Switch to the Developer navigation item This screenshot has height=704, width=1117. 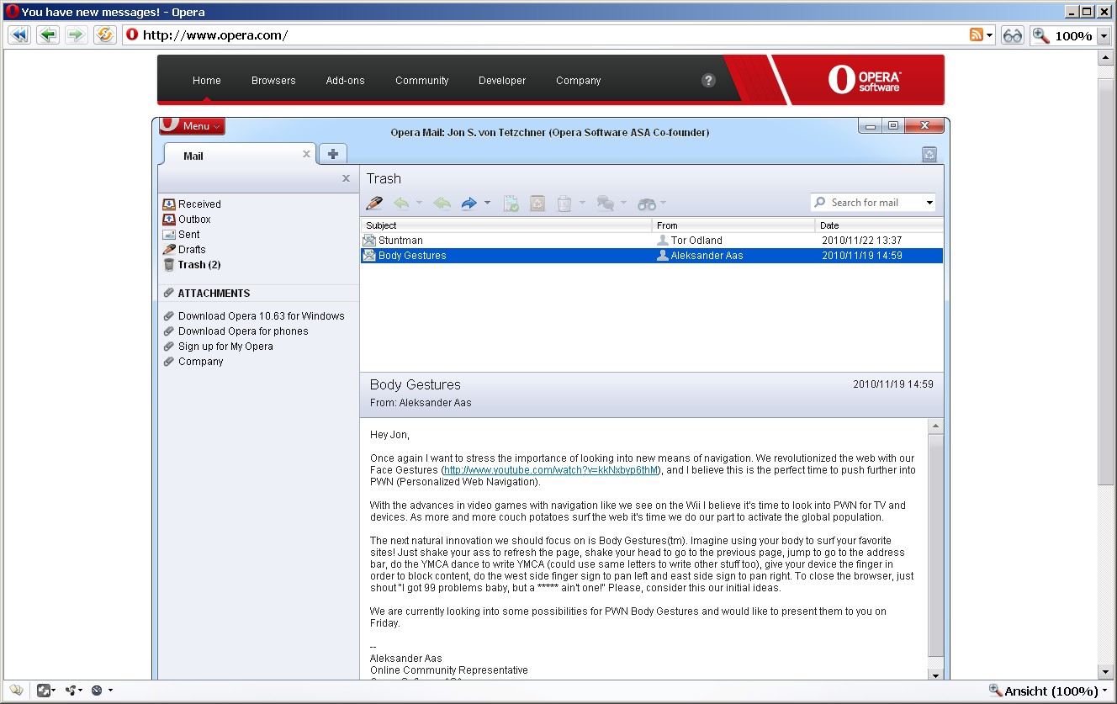click(501, 80)
